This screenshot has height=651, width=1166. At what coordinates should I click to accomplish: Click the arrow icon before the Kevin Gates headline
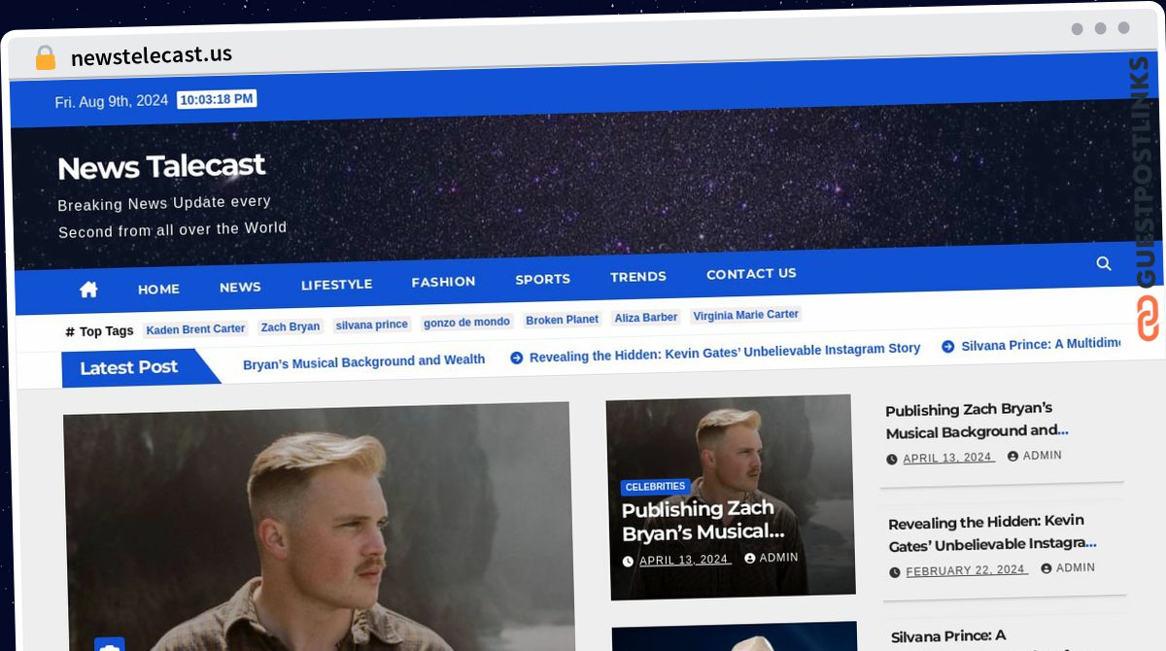516,357
